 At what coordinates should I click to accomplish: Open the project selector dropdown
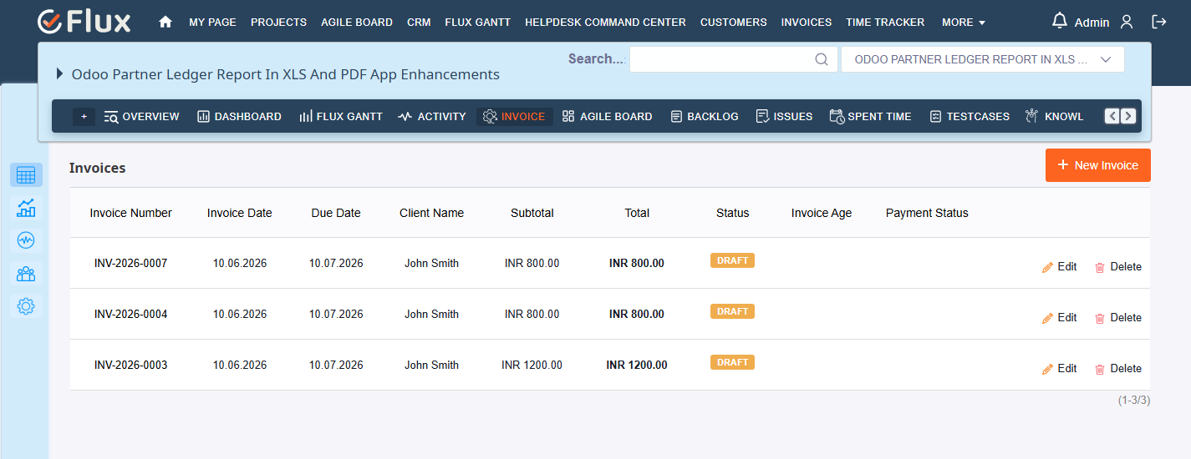(x=983, y=59)
